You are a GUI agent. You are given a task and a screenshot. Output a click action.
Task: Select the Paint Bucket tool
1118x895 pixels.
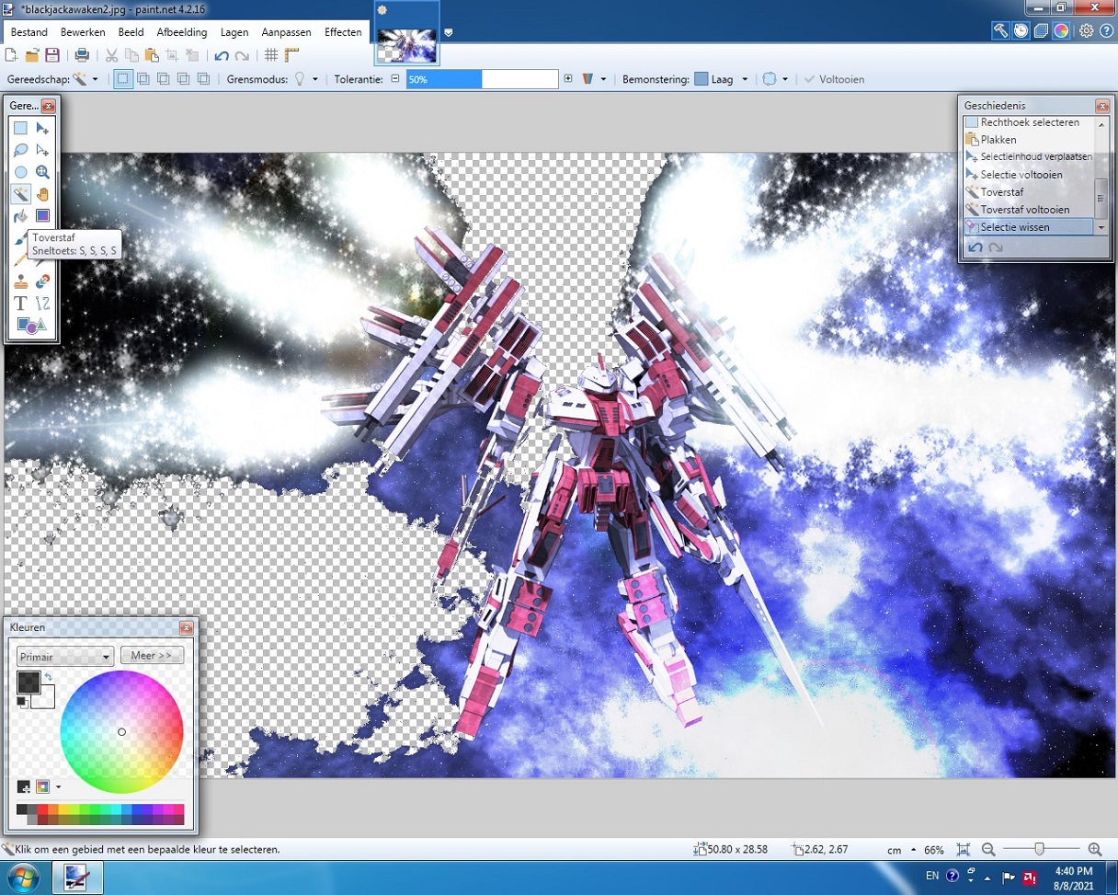[x=20, y=216]
